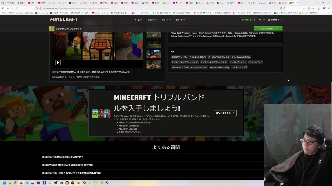
Task: Click the Xbox クロスプラットフォームマルチプレイ tag
Action: [189, 67]
